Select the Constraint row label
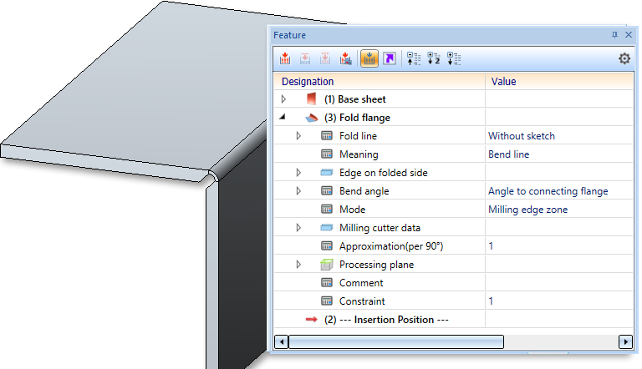642x369 pixels. click(362, 301)
